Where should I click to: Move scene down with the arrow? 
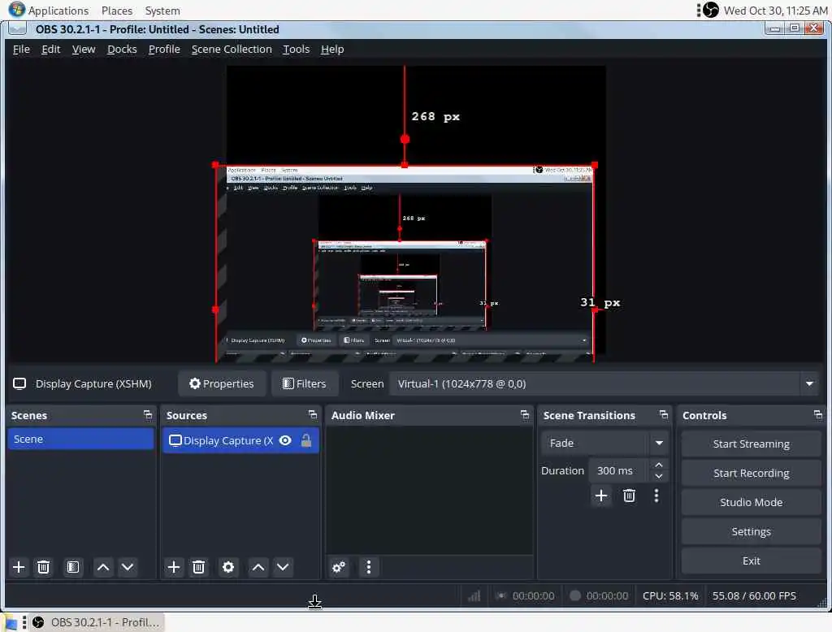[x=128, y=567]
